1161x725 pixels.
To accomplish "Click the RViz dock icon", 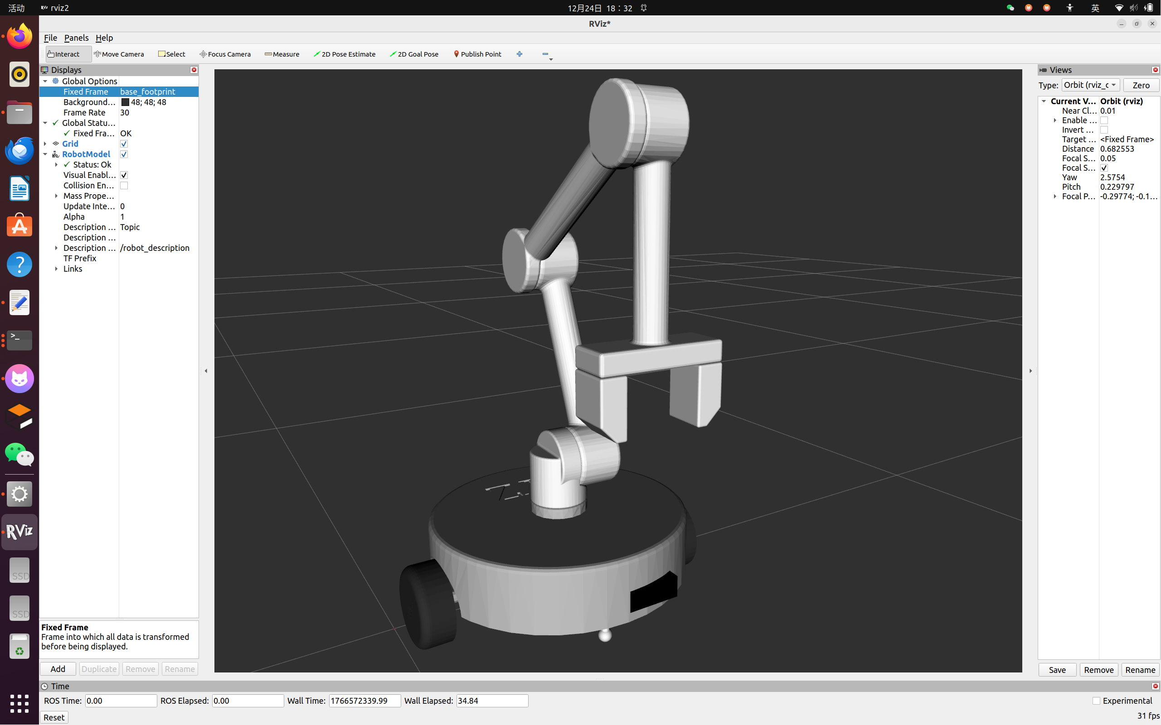I will 19,532.
